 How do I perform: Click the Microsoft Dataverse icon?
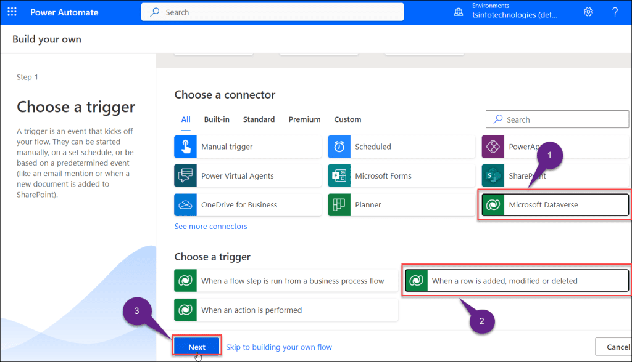493,205
